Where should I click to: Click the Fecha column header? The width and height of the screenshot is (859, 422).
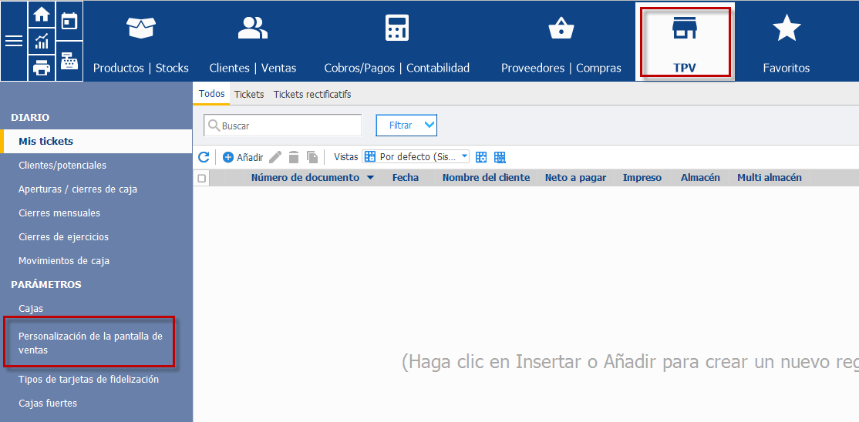406,178
